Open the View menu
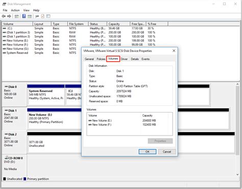The width and height of the screenshot is (242, 189). point(27,10)
